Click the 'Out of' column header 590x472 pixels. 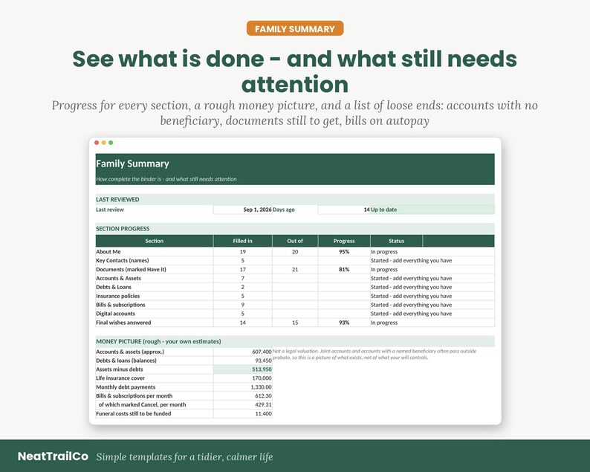coord(295,241)
